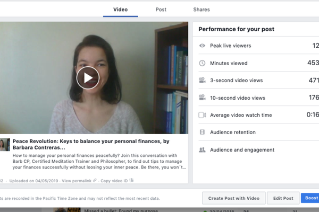
Task: Click the Edit Post button
Action: (x=283, y=198)
